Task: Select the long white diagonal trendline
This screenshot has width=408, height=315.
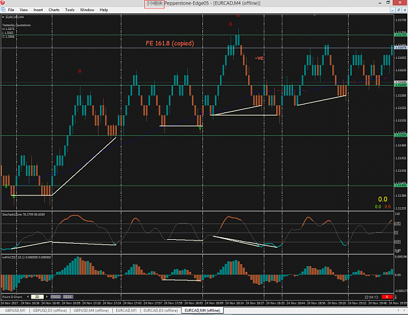Action: (84, 166)
